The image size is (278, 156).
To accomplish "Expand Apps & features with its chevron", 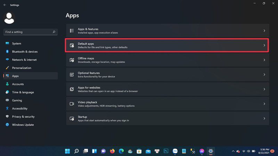I will point(264,31).
